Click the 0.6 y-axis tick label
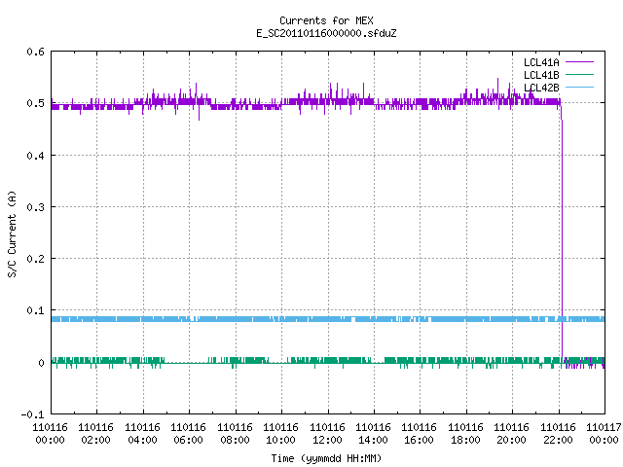This screenshot has width=623, height=467. [x=35, y=52]
